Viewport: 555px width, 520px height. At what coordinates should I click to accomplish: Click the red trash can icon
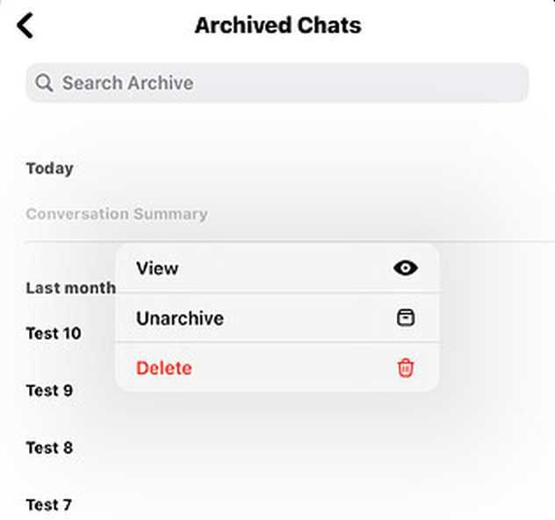click(406, 368)
